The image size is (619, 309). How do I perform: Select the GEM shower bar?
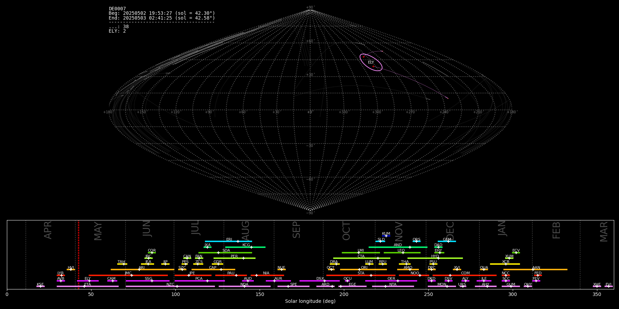[x=447, y=241]
